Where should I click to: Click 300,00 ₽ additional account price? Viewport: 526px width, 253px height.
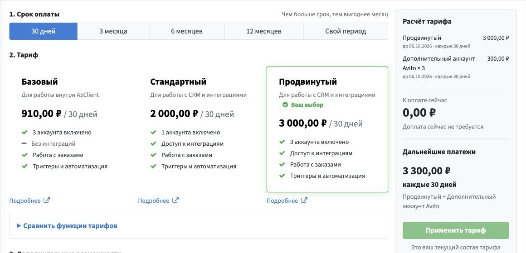tap(498, 58)
